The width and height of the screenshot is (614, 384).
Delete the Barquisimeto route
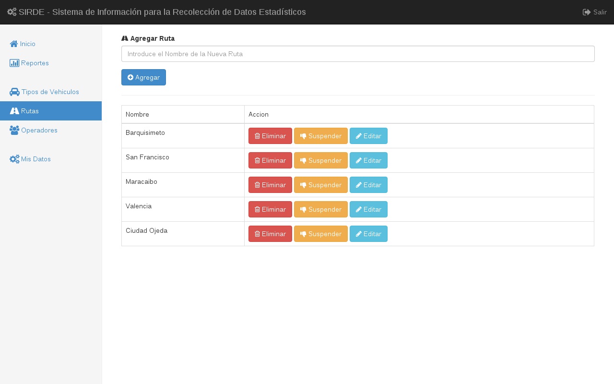[x=270, y=136]
